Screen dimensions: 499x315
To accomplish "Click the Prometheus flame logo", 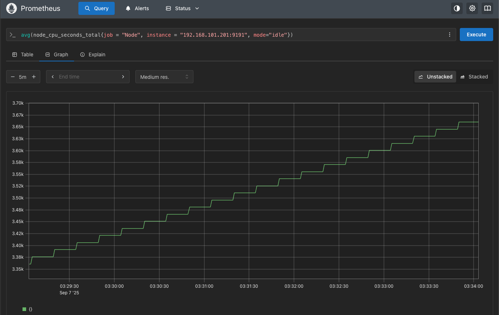I will (12, 8).
